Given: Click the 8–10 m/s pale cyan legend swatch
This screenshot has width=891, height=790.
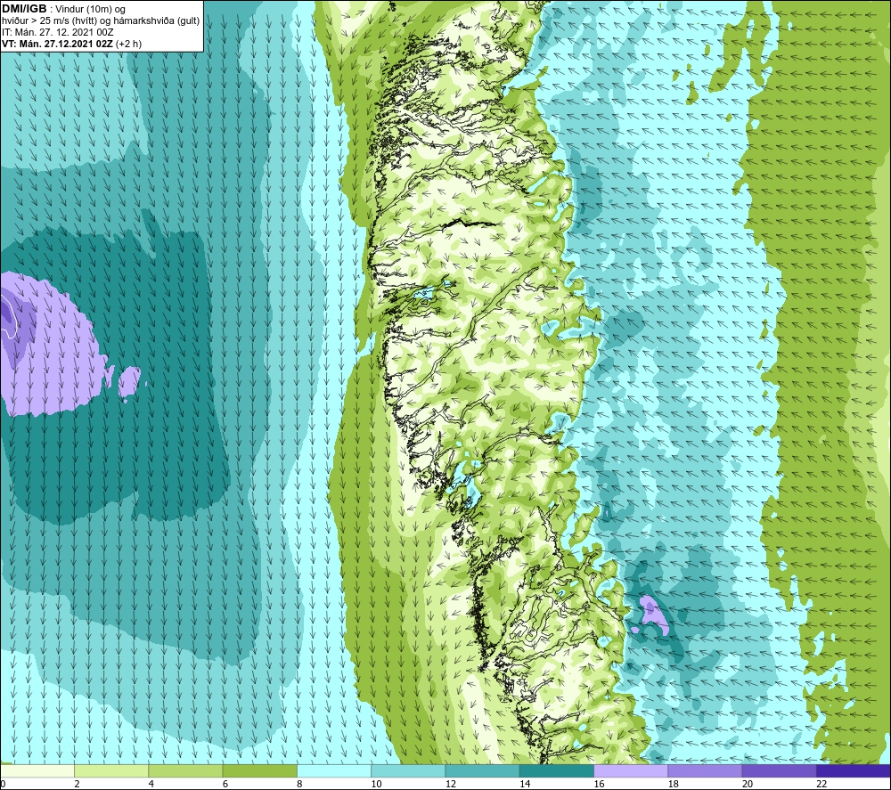Looking at the screenshot, I should pyautogui.click(x=334, y=770).
